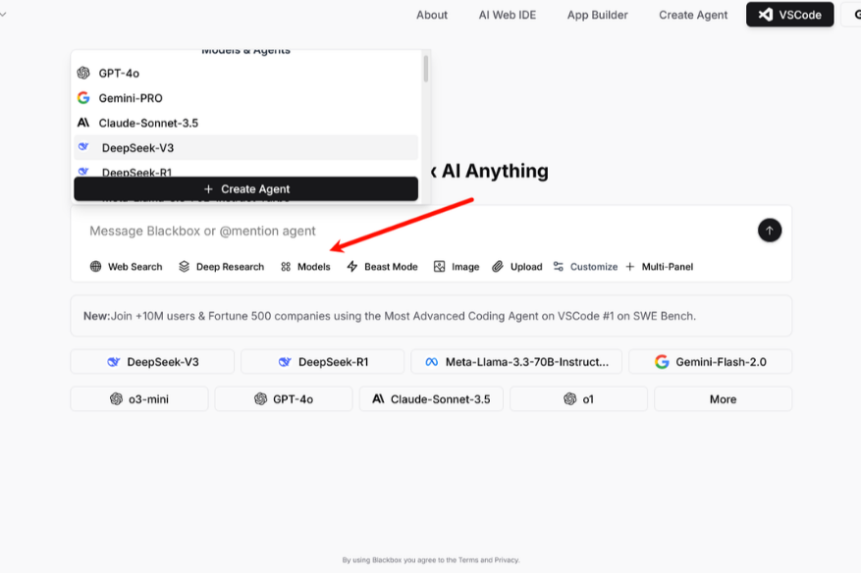The image size is (861, 573).
Task: Choose Claude-Sonnet-3.5 in the models list
Action: pos(246,123)
